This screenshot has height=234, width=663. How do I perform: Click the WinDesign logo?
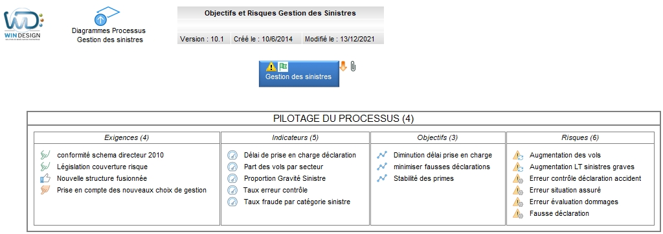click(x=24, y=25)
